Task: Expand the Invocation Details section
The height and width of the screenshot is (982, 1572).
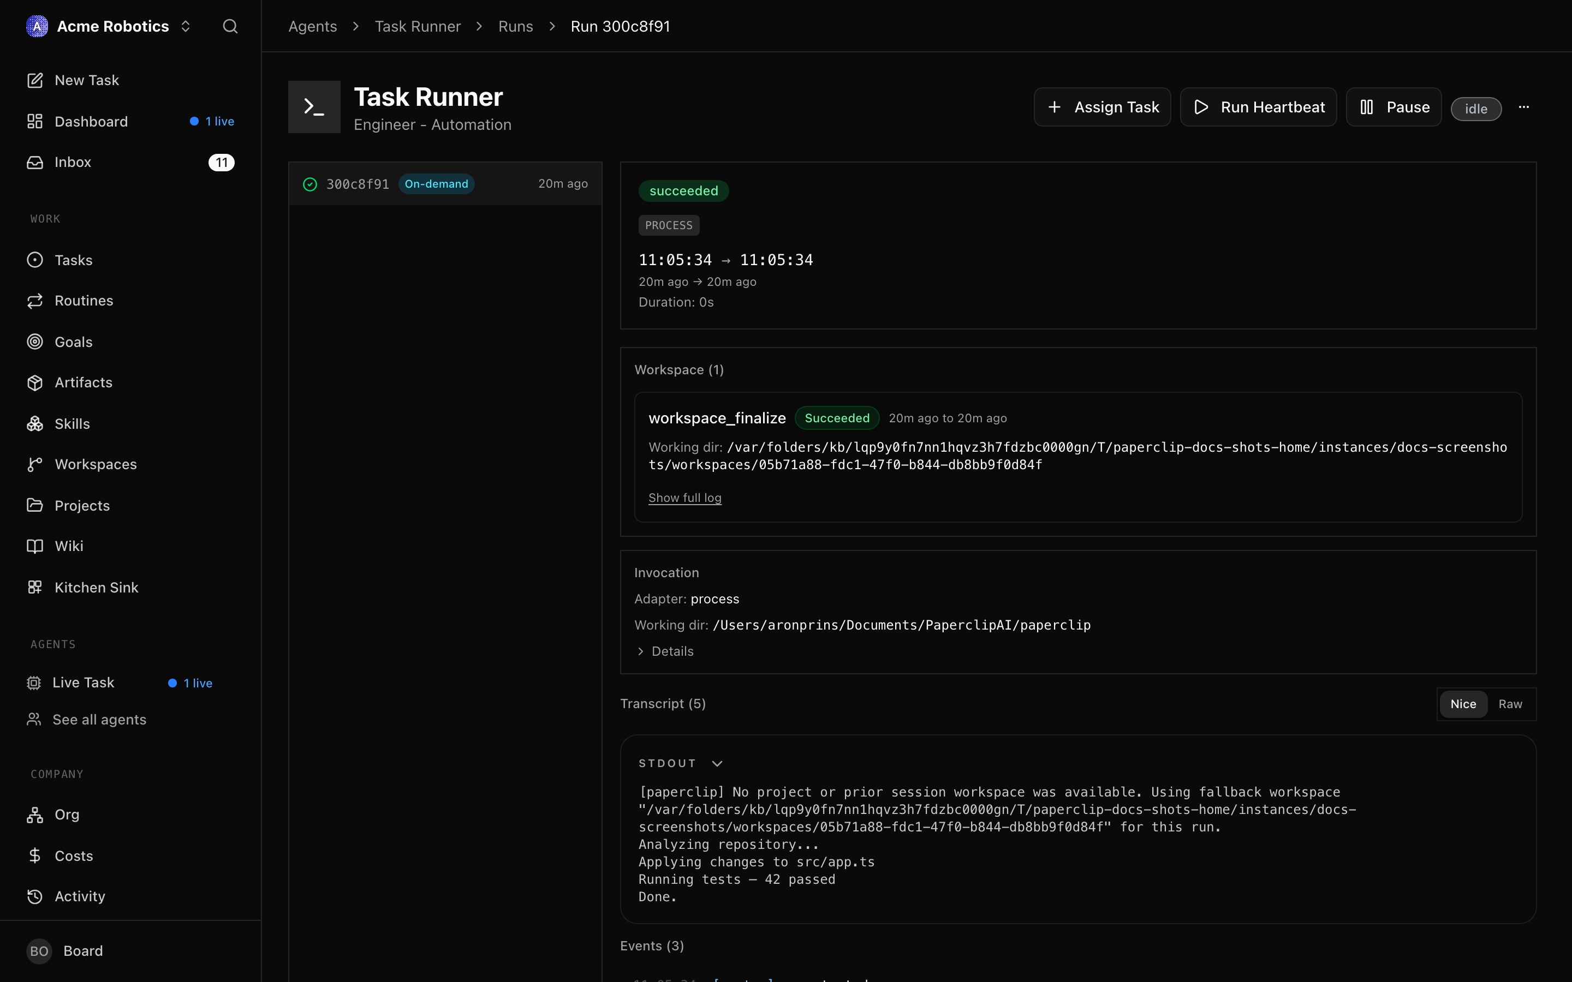Action: [665, 651]
